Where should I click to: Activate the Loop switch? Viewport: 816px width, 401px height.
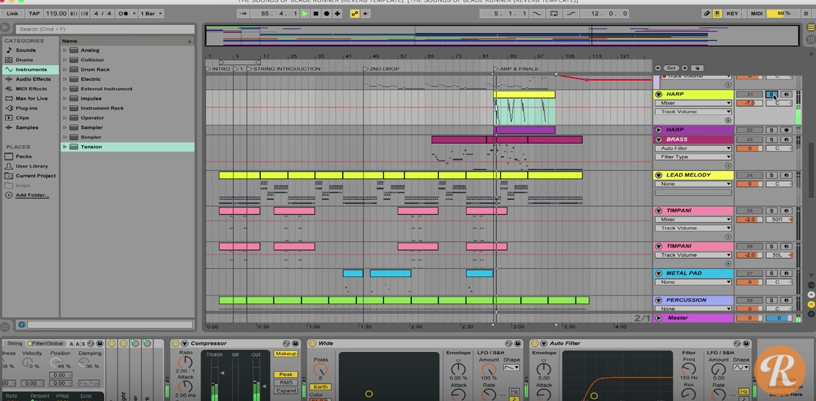coord(554,14)
